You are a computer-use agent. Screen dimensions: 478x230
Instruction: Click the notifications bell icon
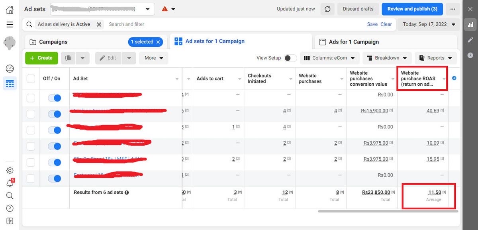tap(10, 183)
